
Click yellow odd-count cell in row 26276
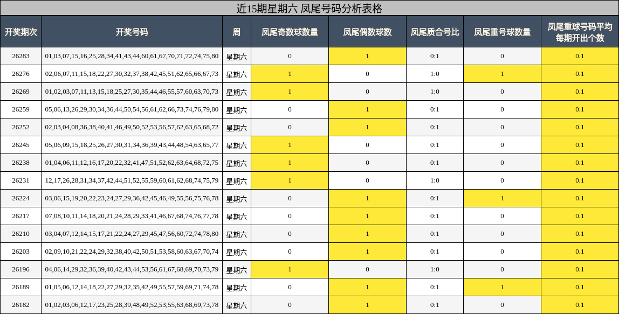290,74
